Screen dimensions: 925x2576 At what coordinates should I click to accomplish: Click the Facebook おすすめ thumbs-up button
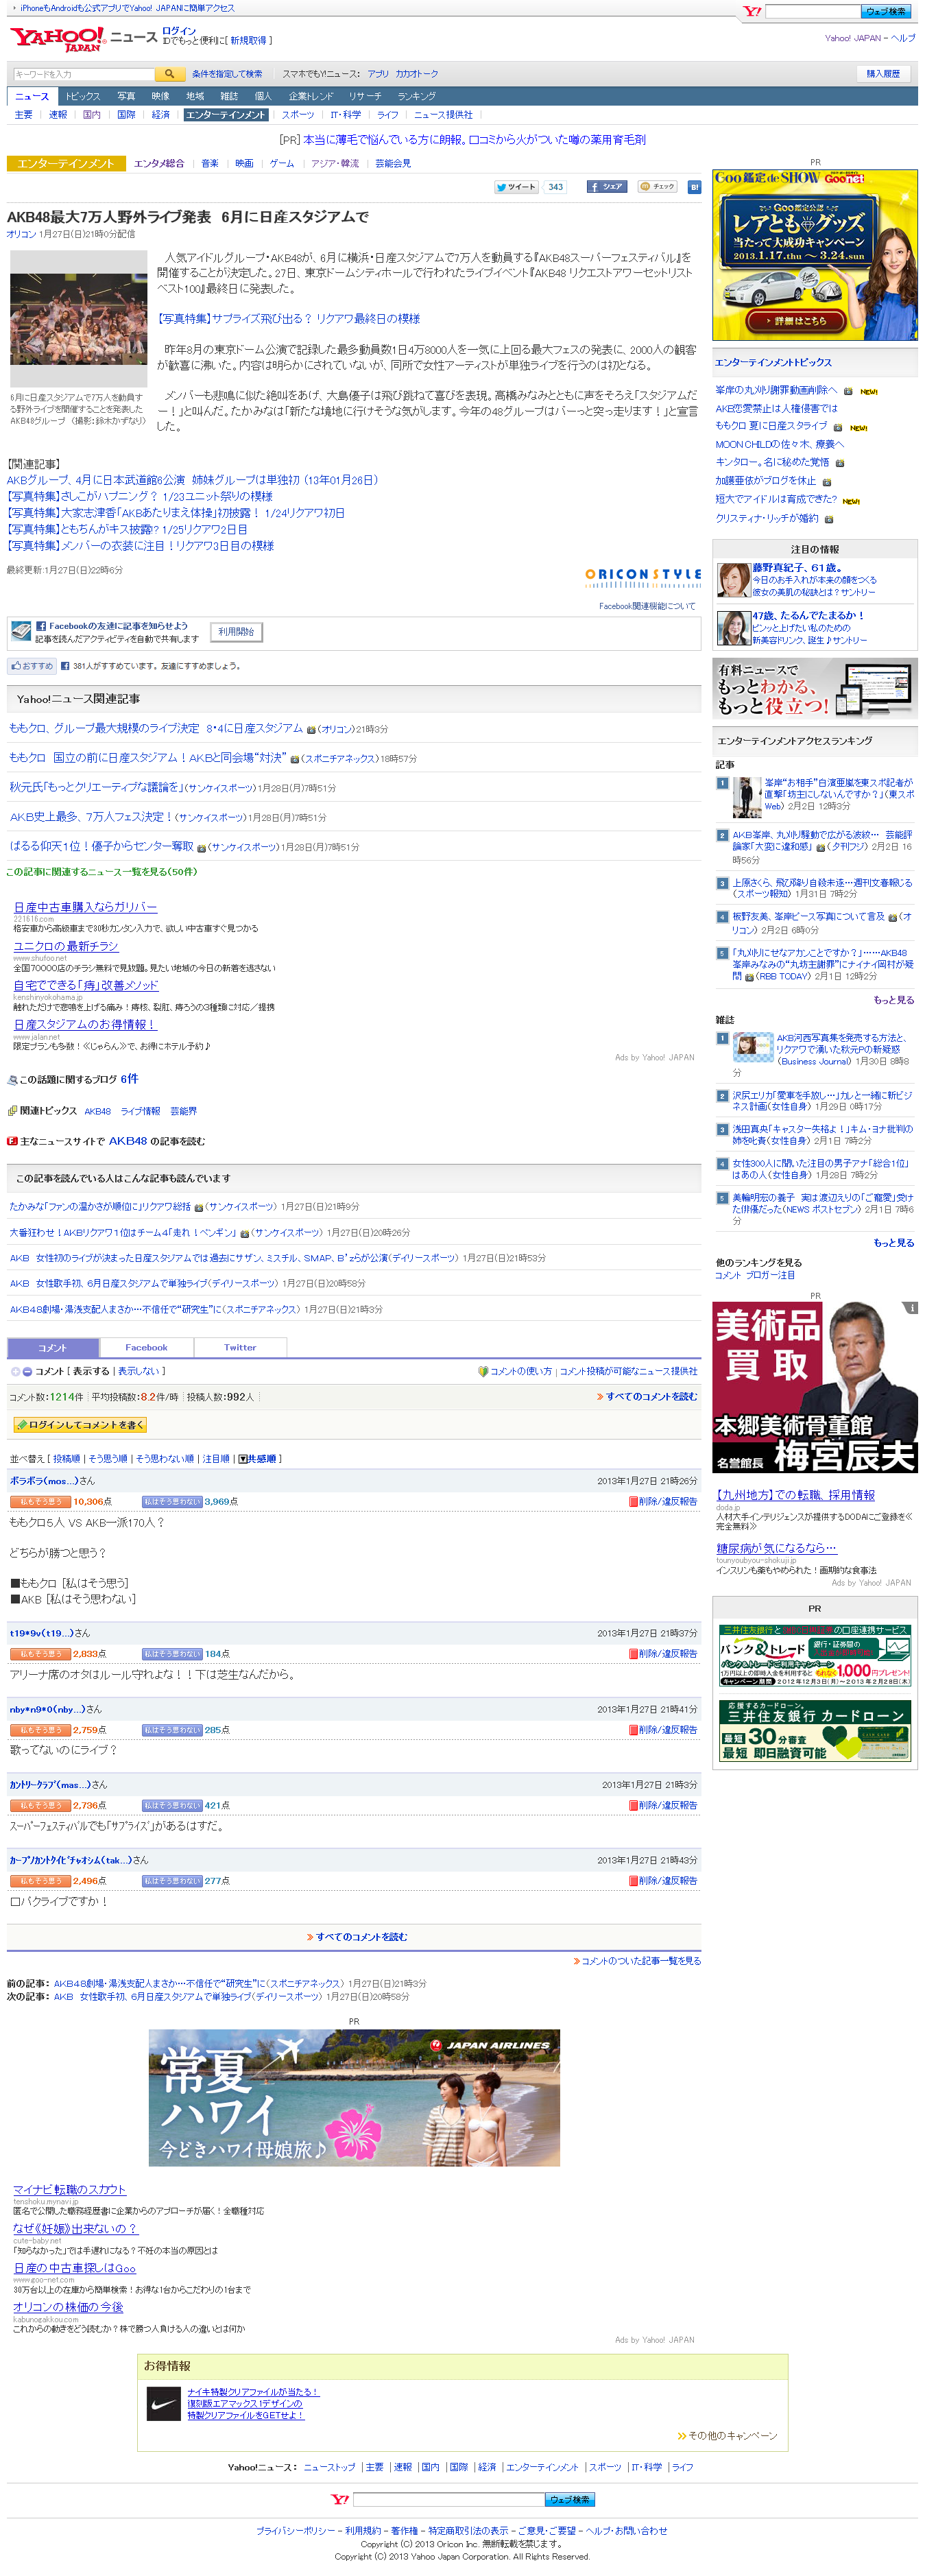(31, 665)
